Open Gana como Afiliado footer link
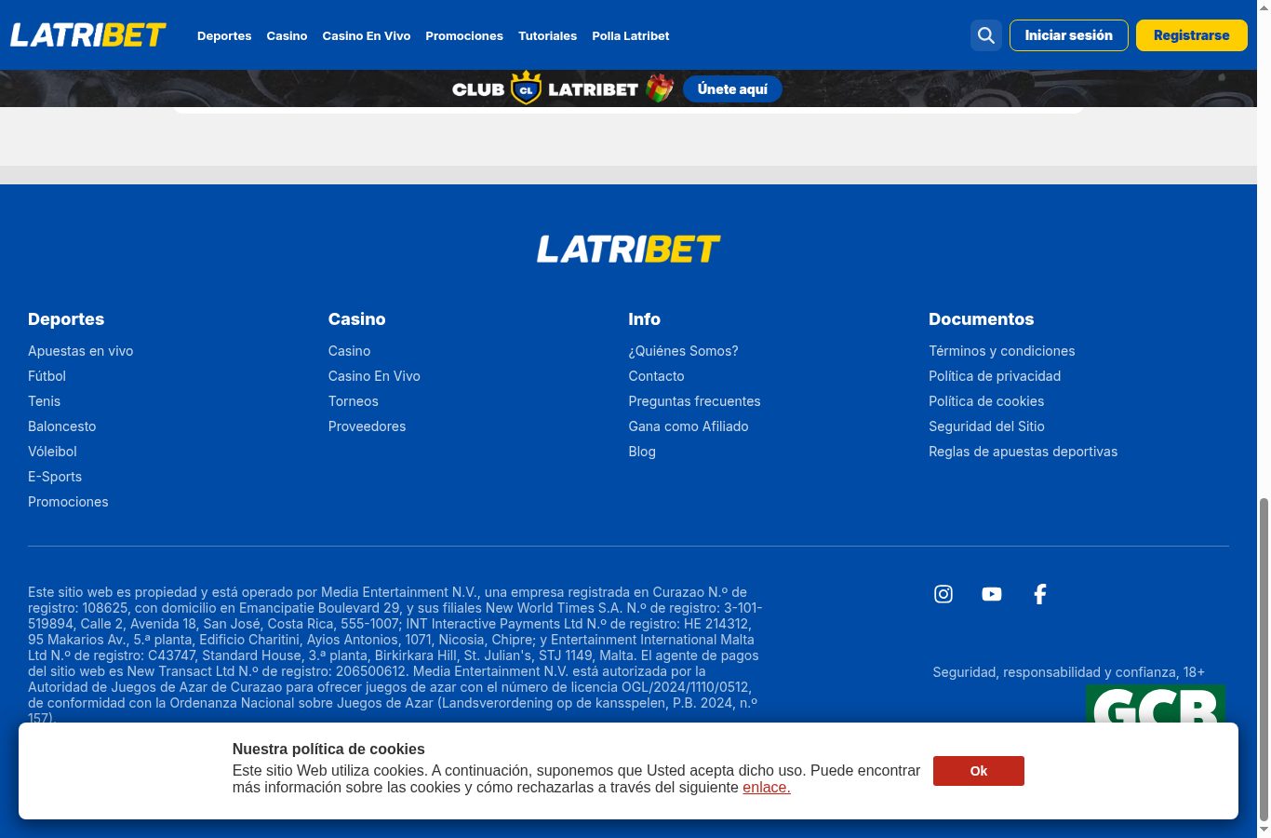 pos(689,426)
